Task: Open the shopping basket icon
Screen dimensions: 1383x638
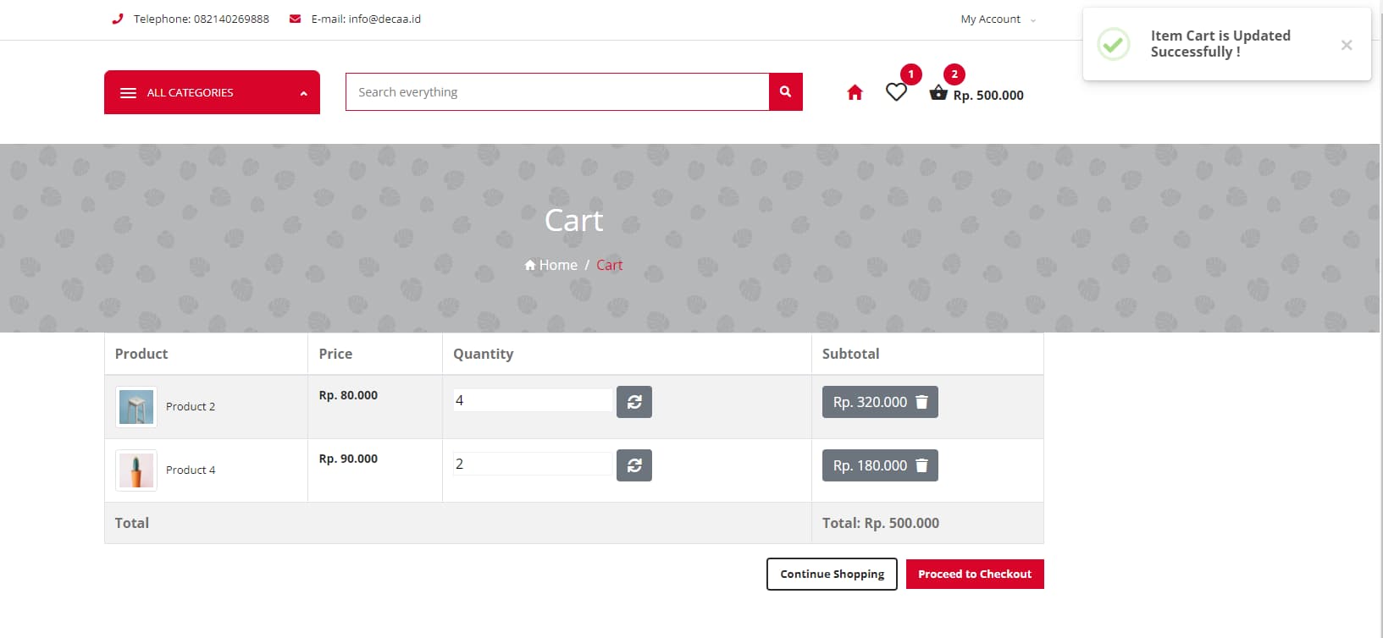Action: coord(938,93)
